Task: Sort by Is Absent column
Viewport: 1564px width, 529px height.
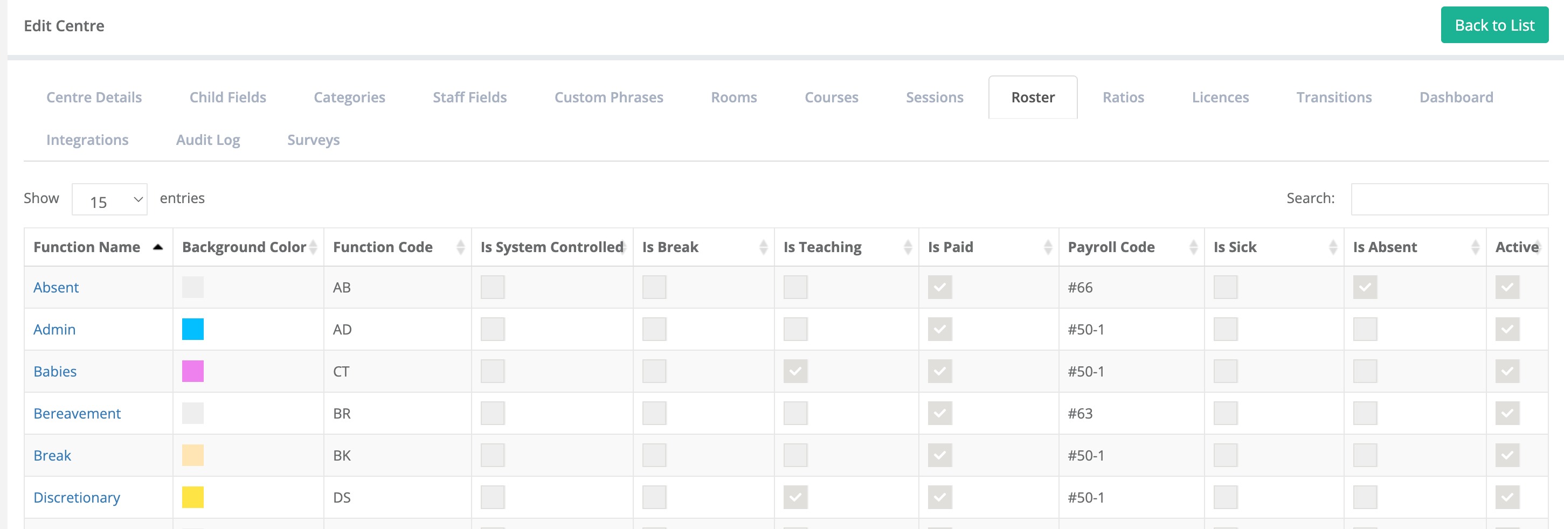Action: click(1414, 247)
